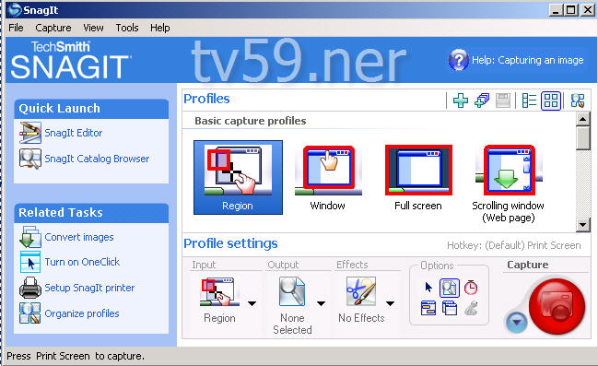This screenshot has width=598, height=366.
Task: Click the Hotkey: (Default) Print Screen text
Action: click(514, 245)
